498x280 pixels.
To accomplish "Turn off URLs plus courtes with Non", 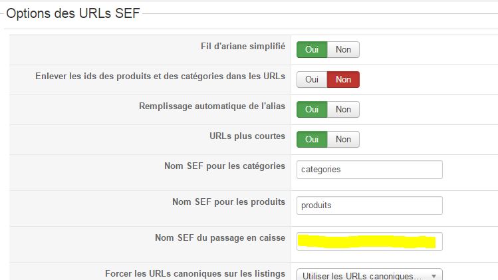I will (x=343, y=139).
